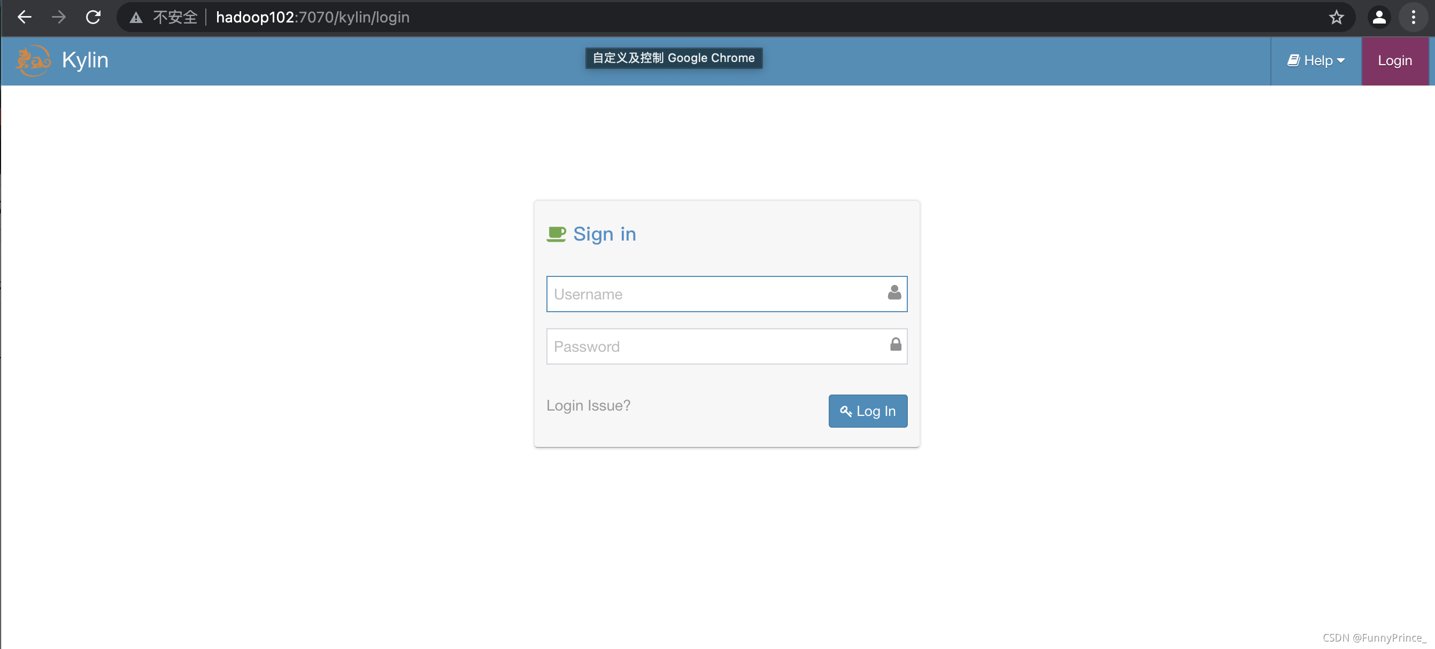The width and height of the screenshot is (1435, 649).
Task: Click the Sign in heading
Action: [x=604, y=234]
